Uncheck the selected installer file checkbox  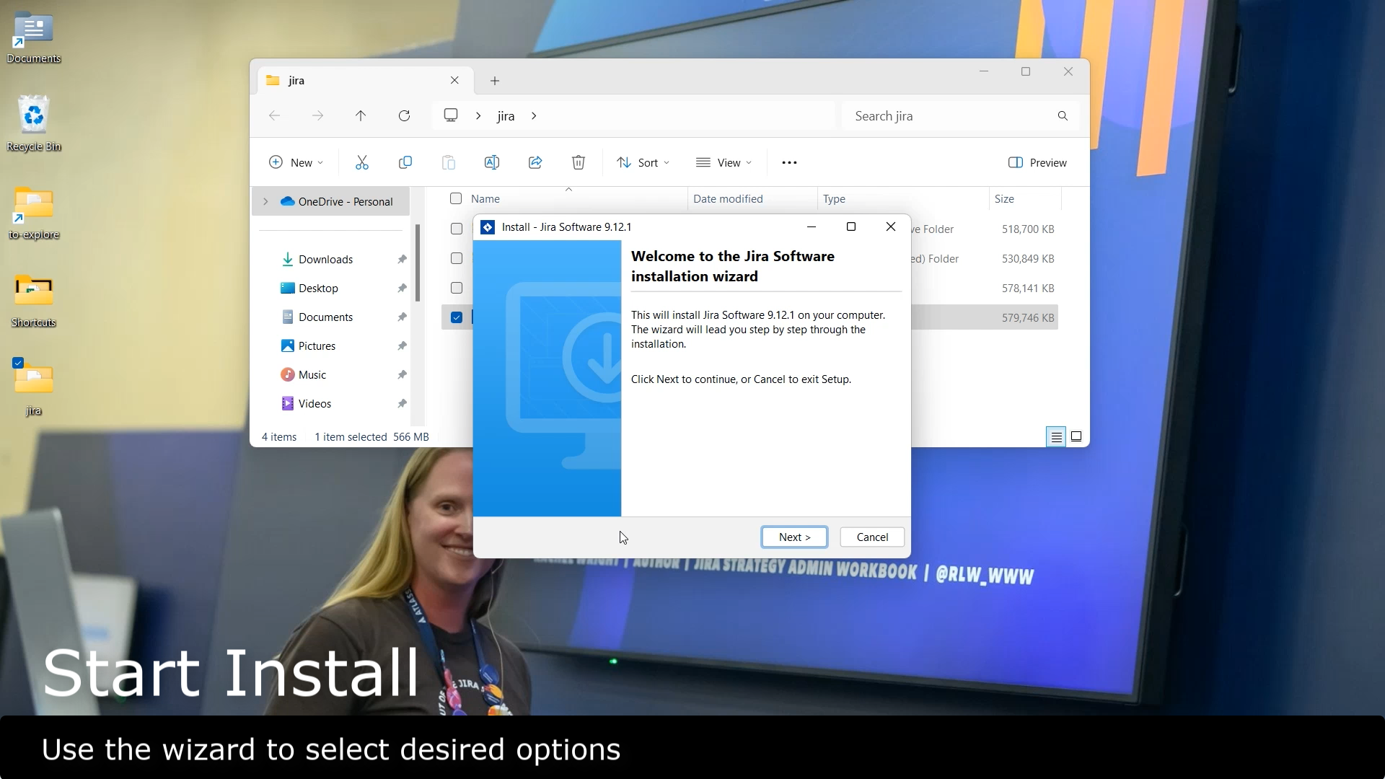(456, 317)
